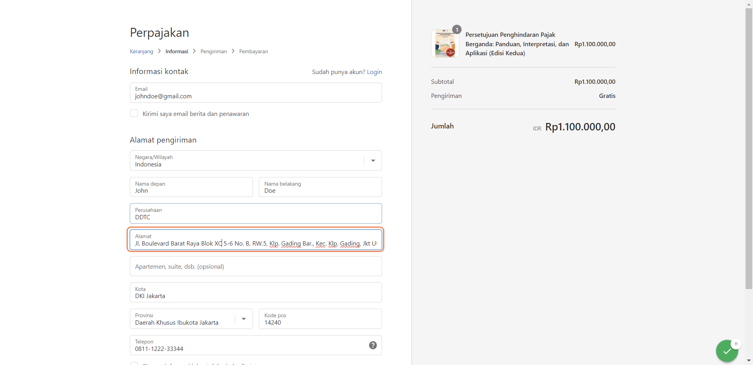Click the 'Alamat pengiriman' heading
Screen dimensions: 753x365
pyautogui.click(x=163, y=140)
